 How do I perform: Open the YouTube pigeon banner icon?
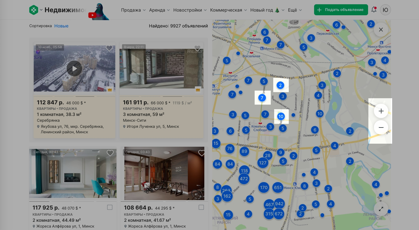click(98, 12)
